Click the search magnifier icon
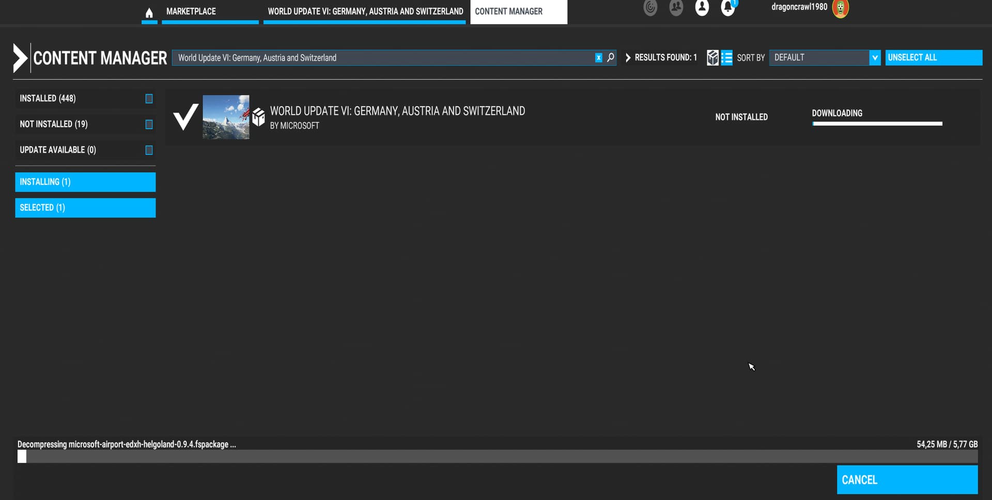This screenshot has height=500, width=992. click(x=610, y=57)
